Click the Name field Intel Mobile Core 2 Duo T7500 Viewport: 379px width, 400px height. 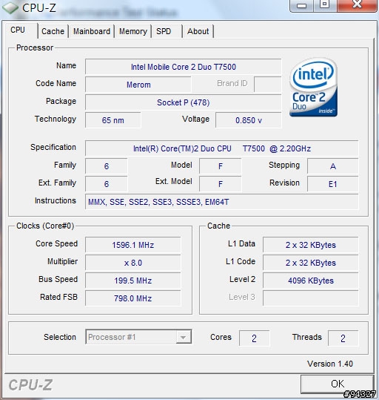pyautogui.click(x=184, y=67)
